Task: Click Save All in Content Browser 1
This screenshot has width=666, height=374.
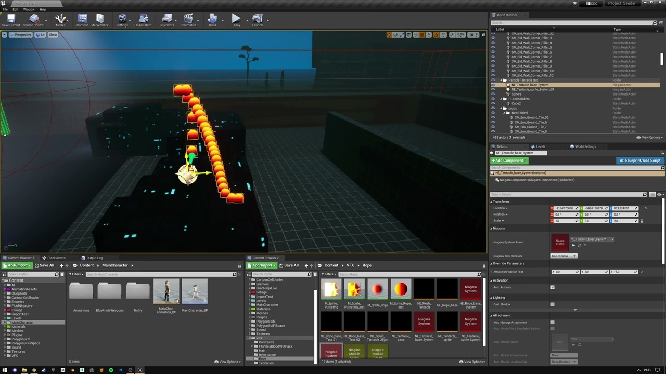Action: coord(44,265)
